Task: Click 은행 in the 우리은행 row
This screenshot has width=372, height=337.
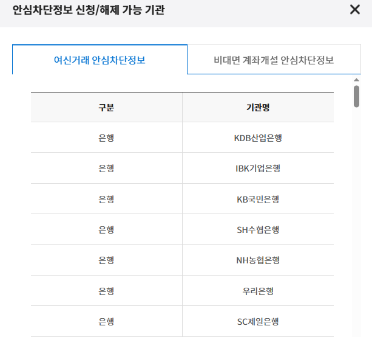Action: click(x=106, y=291)
